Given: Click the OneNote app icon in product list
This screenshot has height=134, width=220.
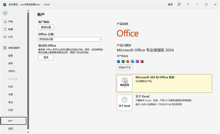Looking at the screenshot, I should 137,61.
